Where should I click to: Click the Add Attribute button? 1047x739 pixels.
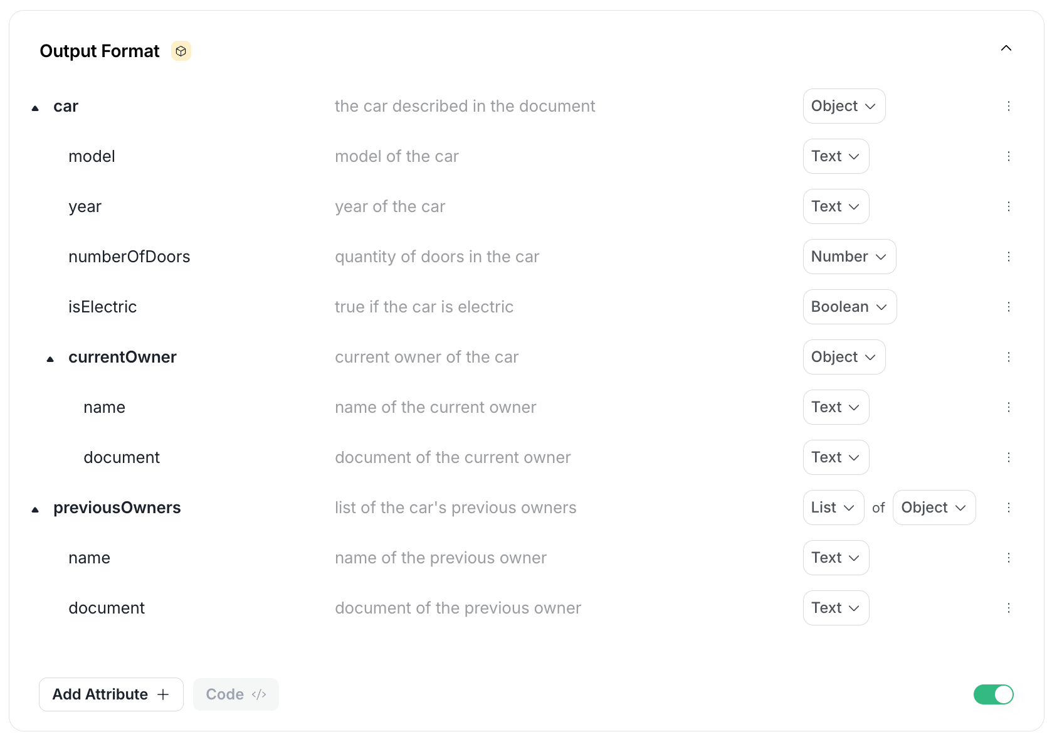(111, 694)
